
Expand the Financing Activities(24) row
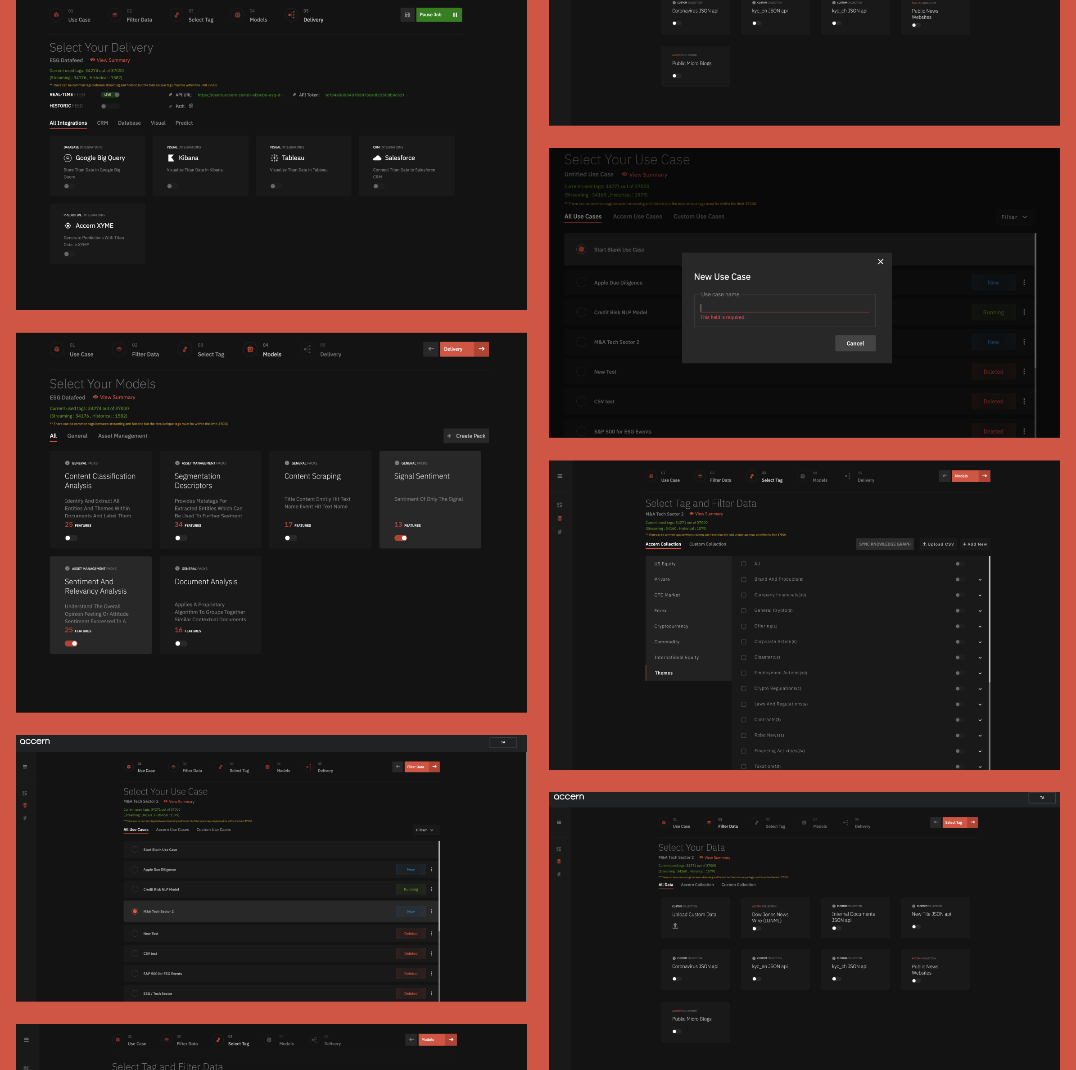tap(980, 751)
